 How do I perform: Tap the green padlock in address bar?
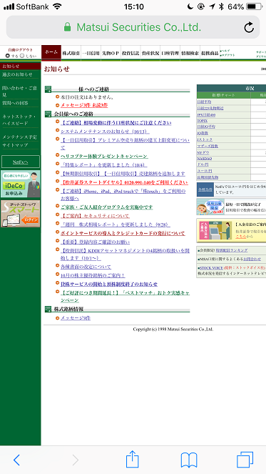coord(68,27)
